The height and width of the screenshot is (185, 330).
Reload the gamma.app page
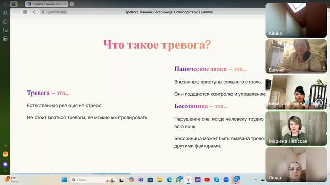(x=35, y=12)
